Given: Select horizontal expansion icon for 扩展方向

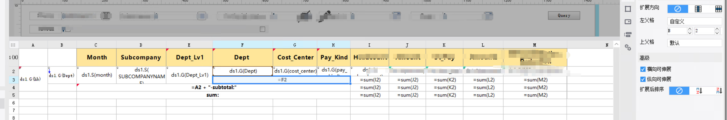Looking at the screenshot, I should pyautogui.click(x=719, y=9).
